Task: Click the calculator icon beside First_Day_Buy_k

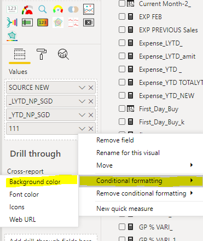Action: 130,122
